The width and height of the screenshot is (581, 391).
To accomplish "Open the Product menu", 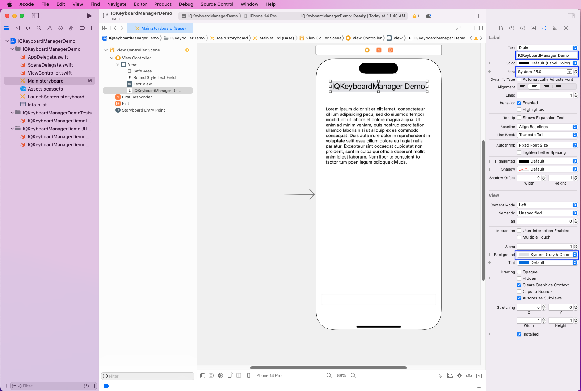I will (x=163, y=4).
